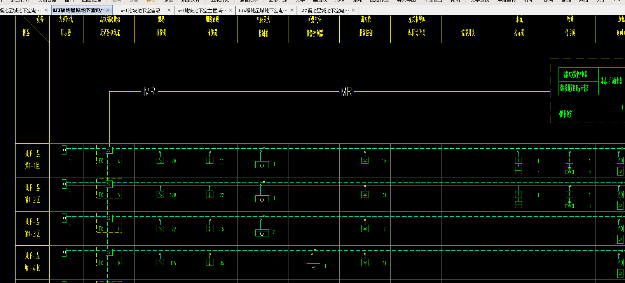Click the FX junction box label in row 第1-1区

point(101,161)
